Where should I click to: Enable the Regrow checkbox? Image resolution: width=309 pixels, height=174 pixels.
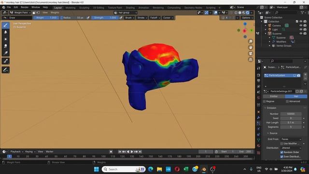tap(265, 101)
